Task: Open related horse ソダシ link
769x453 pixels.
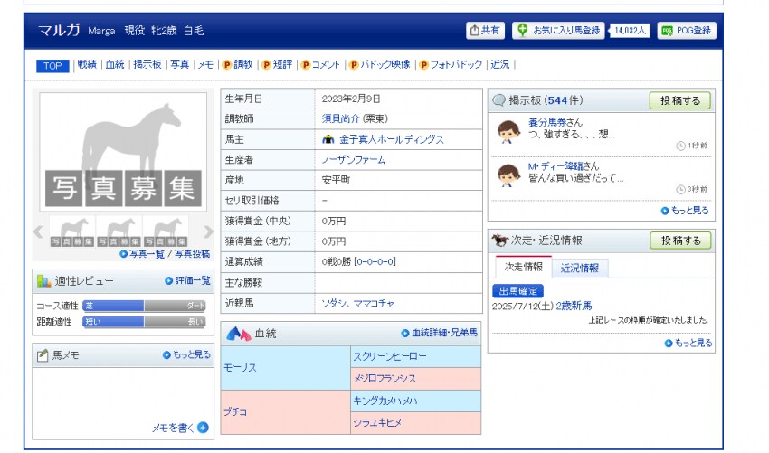Action: click(334, 304)
